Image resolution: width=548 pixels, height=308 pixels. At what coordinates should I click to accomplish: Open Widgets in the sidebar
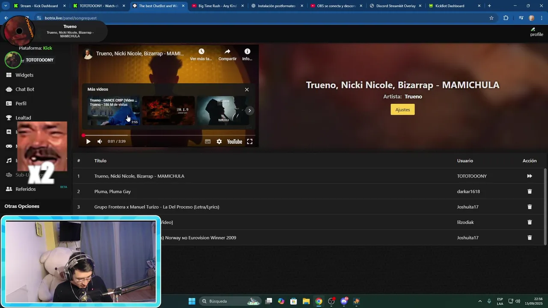pos(24,75)
